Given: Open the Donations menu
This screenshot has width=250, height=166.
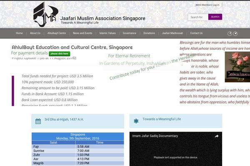Looking at the screenshot, I should 149,33.
